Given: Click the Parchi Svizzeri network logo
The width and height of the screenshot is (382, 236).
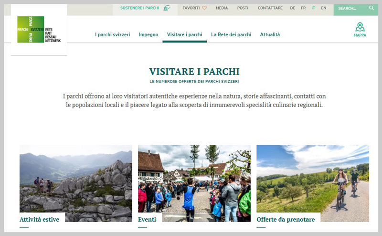Looking at the screenshot, I should coord(39,30).
